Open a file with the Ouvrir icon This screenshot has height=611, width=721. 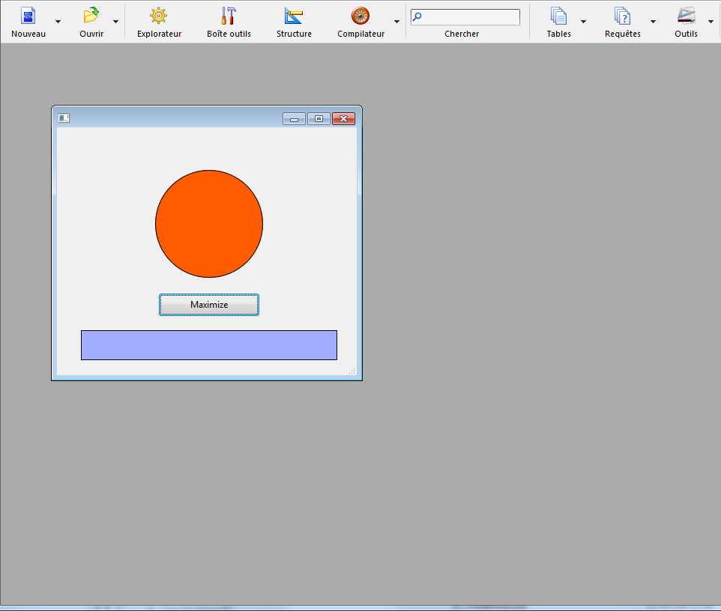[91, 16]
